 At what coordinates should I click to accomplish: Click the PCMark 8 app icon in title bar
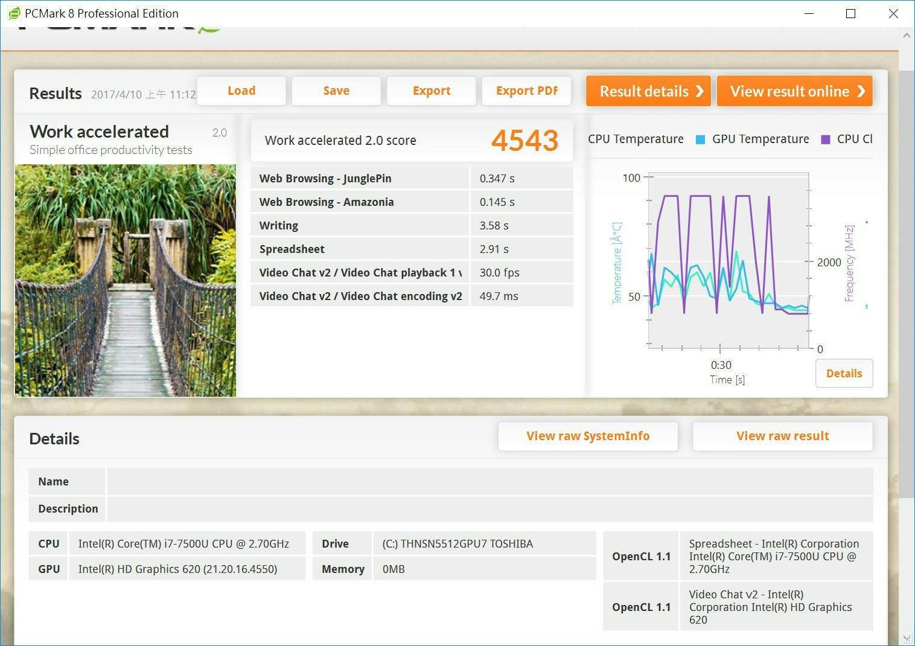[x=14, y=13]
